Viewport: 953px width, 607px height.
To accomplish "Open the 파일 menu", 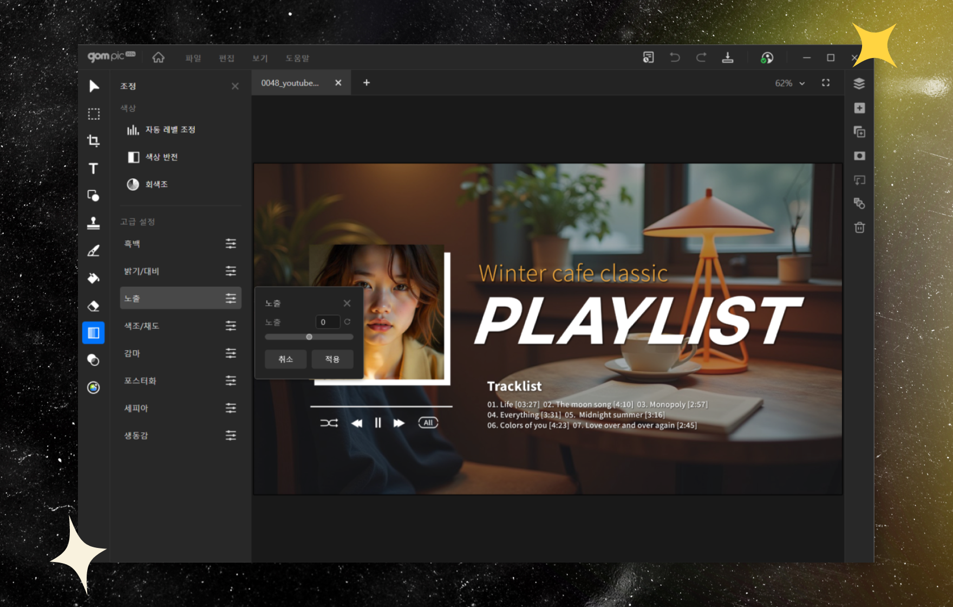I will point(193,58).
